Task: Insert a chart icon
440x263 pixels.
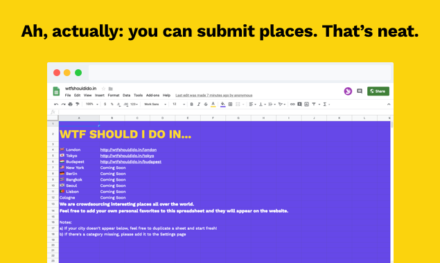Action: pos(306,105)
